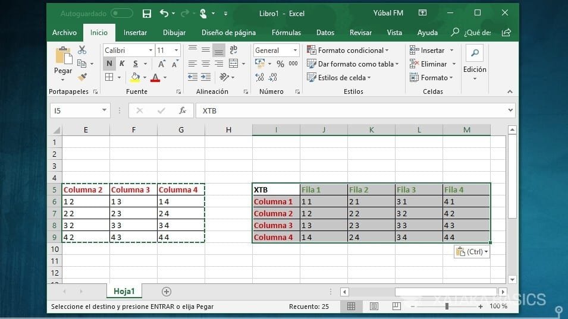Image resolution: width=568 pixels, height=319 pixels.
Task: Click the red font color A swatch
Action: pyautogui.click(x=155, y=77)
